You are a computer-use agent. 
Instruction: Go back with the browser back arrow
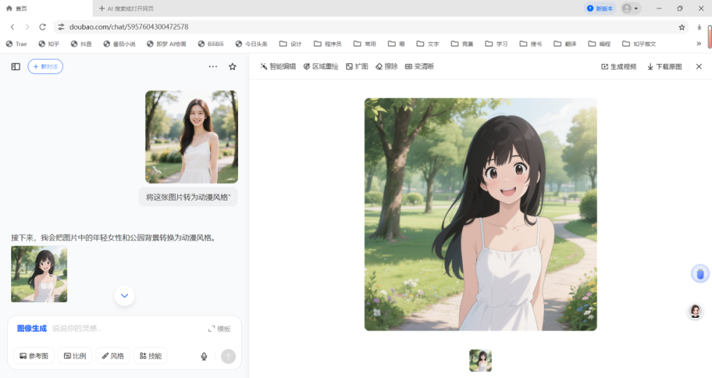click(x=13, y=27)
